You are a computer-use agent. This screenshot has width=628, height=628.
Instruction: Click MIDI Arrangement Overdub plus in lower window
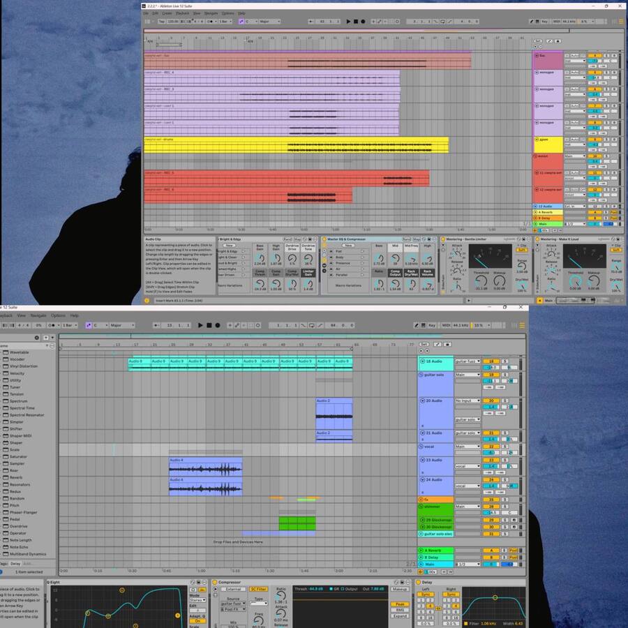pyautogui.click(x=230, y=325)
